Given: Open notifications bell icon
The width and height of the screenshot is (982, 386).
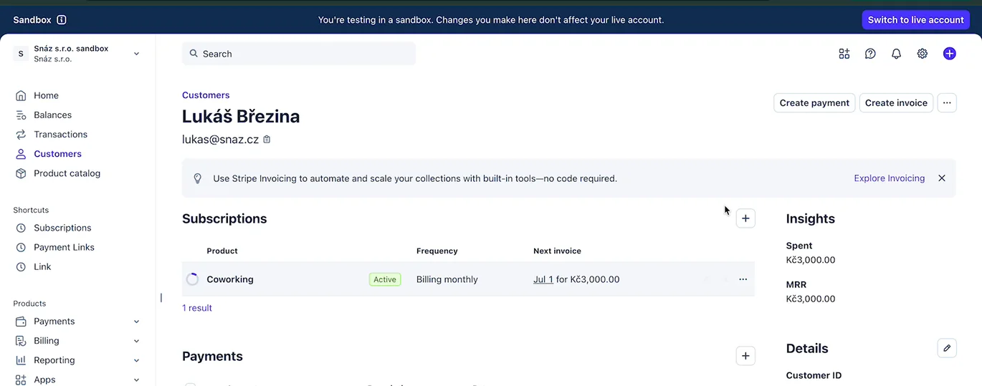Looking at the screenshot, I should (x=896, y=54).
